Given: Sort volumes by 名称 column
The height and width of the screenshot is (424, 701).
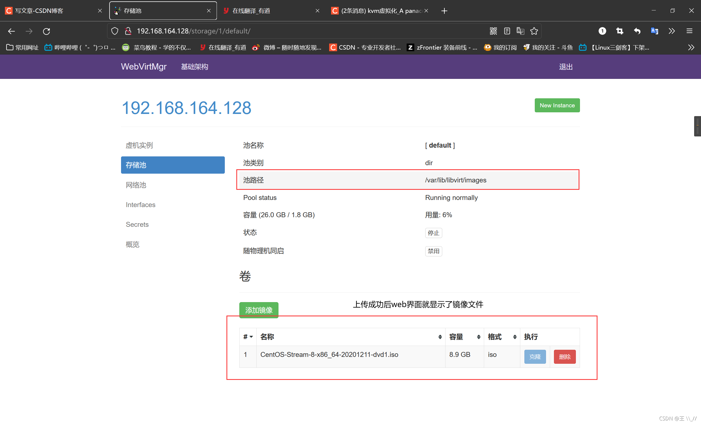Looking at the screenshot, I should [351, 337].
